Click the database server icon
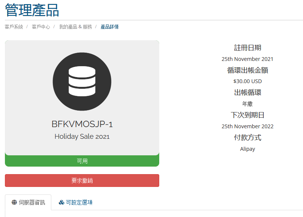 pyautogui.click(x=82, y=82)
